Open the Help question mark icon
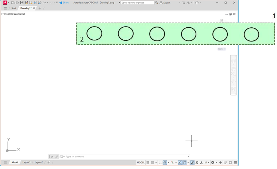277x169 pixels. (197, 3)
